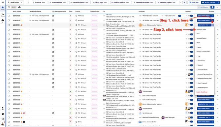221x127 pixels.
Task: Click the three-dot icon on DISPATCH TRIP 1 for 6540921
Action: [x=212, y=25]
